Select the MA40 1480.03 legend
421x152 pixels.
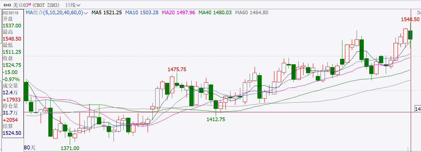coord(215,13)
